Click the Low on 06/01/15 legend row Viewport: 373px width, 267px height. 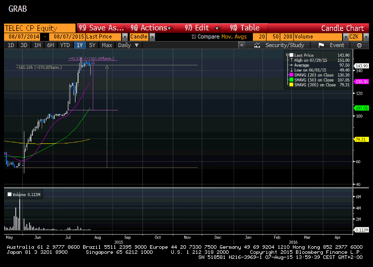(x=319, y=70)
